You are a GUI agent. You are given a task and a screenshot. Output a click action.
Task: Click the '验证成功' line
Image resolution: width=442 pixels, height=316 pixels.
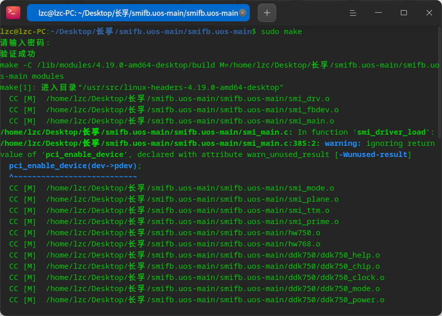[x=18, y=54]
